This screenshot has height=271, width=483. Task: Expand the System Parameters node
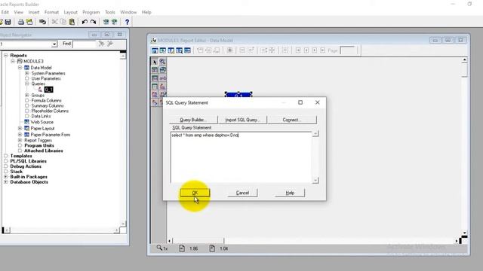(x=27, y=74)
